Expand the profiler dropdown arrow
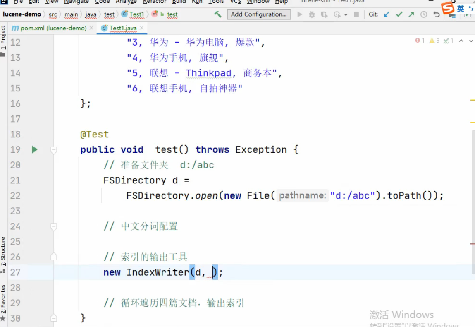Screen dimensions: 475x327 (346, 14)
